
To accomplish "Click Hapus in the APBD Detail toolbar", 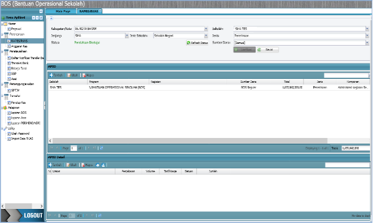I will click(x=87, y=165).
